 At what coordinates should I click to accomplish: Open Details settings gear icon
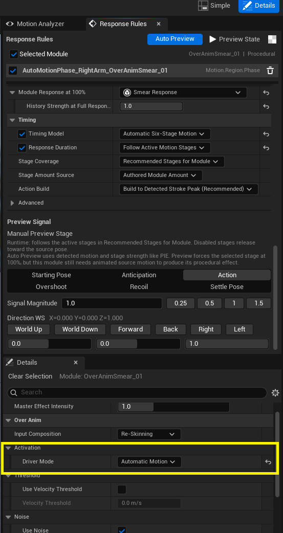(x=275, y=393)
